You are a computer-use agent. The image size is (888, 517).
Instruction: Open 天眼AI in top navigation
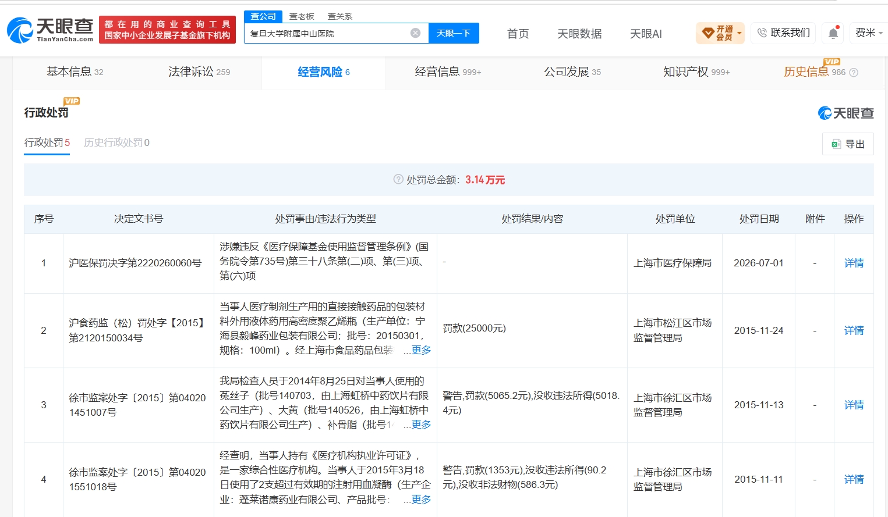(x=646, y=34)
